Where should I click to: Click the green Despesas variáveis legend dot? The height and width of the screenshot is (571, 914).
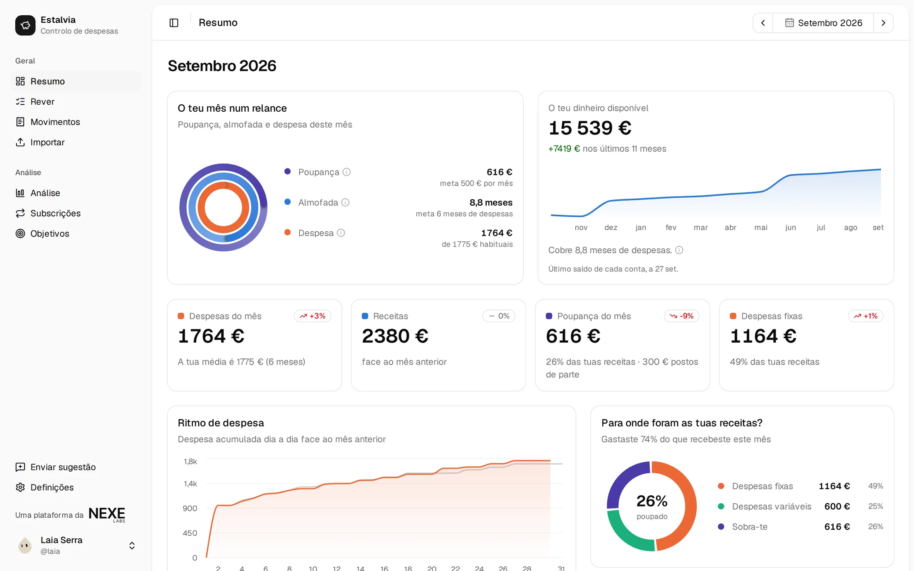721,506
